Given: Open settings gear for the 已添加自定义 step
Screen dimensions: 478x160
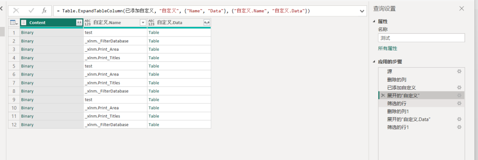Looking at the screenshot, I should tap(459, 88).
